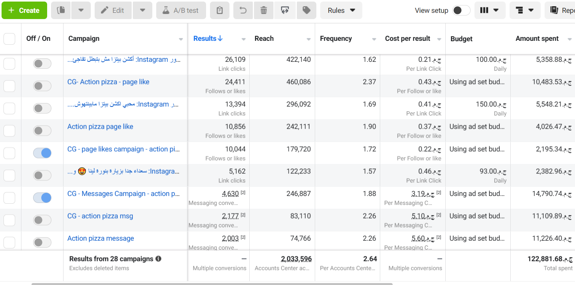Open the Reach column dropdown arrow
Screen dimensions: 575x285
pos(309,39)
